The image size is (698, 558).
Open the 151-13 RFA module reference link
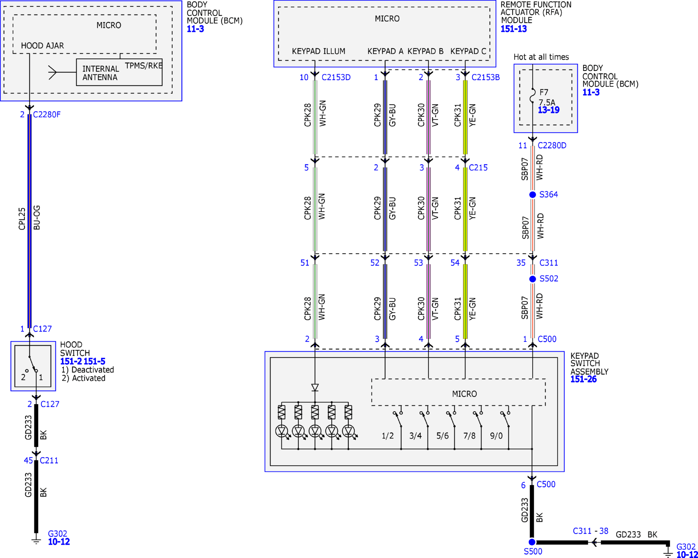tap(514, 29)
